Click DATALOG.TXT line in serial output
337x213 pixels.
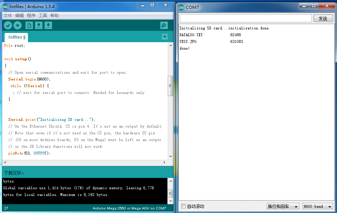click(210, 35)
